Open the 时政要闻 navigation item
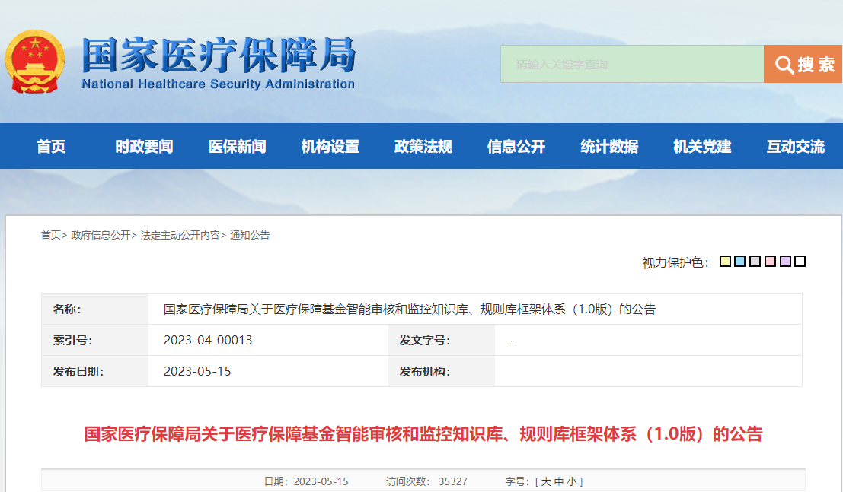Viewport: 843px width, 492px height. pos(144,146)
